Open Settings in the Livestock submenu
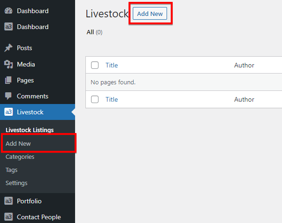This screenshot has width=282, height=223. click(16, 183)
